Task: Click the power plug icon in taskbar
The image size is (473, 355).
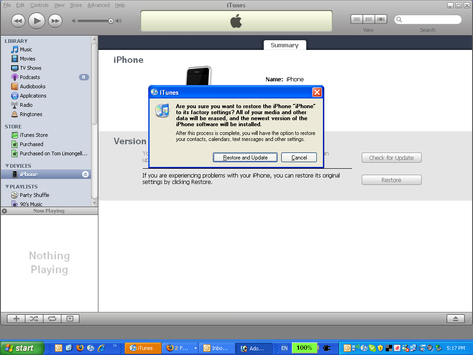Action: coord(327,348)
